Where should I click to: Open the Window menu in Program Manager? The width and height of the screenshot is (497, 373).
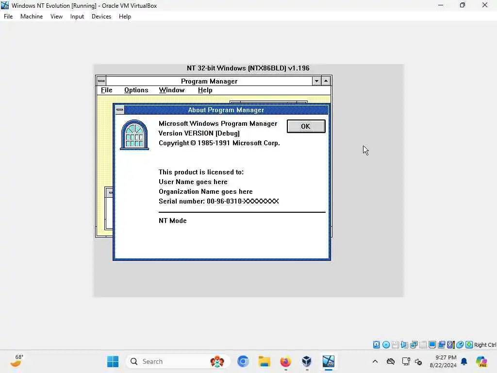171,90
